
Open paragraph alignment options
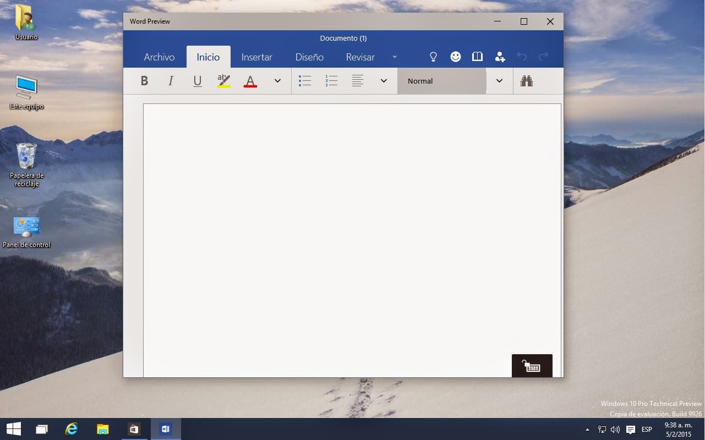[358, 81]
